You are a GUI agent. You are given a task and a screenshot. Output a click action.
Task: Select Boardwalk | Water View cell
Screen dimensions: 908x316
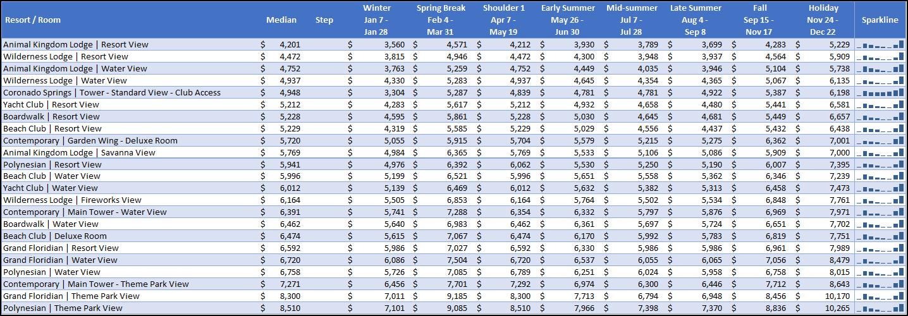(x=51, y=224)
